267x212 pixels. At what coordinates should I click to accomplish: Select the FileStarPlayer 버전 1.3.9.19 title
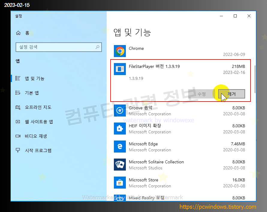coord(154,66)
